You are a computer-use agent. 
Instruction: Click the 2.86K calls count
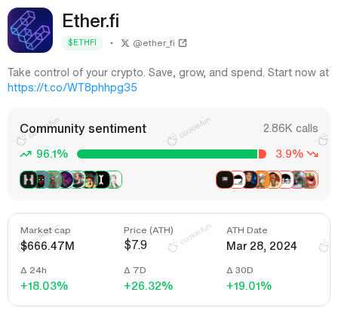click(x=290, y=128)
